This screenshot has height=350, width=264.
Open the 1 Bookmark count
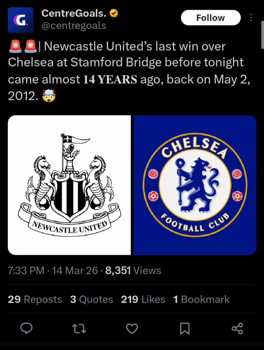click(202, 299)
